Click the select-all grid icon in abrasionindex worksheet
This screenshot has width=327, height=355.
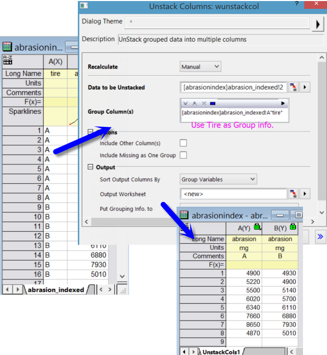[8, 60]
